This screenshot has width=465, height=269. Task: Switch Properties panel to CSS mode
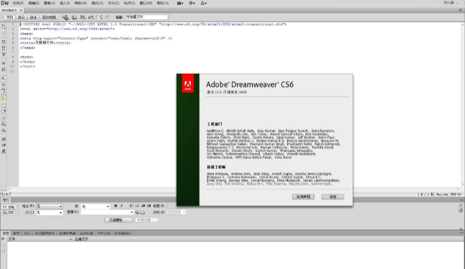coord(9,213)
